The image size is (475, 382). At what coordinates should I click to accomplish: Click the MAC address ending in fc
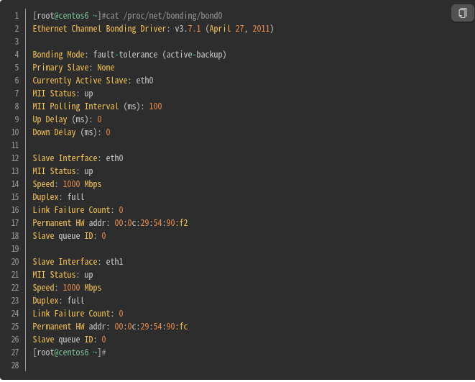(x=151, y=327)
